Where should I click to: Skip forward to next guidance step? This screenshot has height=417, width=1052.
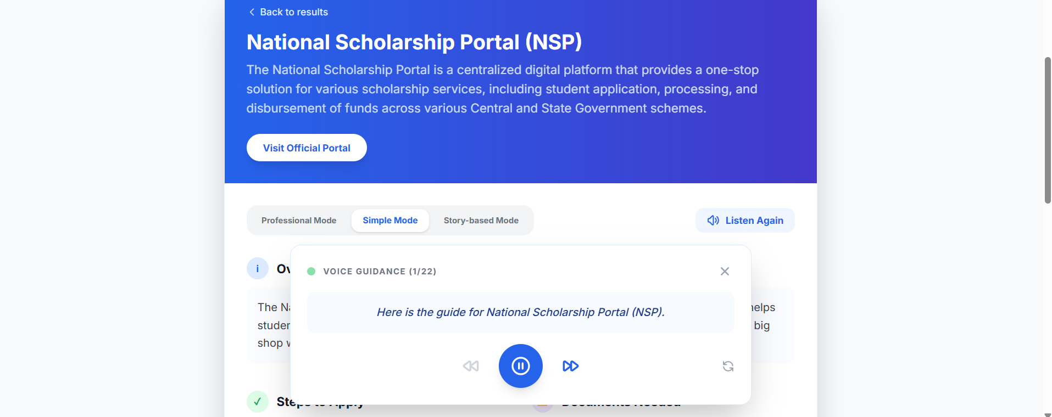pyautogui.click(x=570, y=366)
